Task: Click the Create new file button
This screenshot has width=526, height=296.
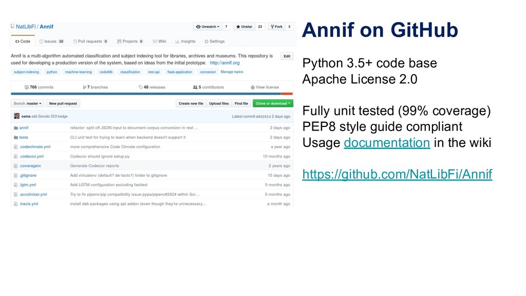Action: [191, 103]
